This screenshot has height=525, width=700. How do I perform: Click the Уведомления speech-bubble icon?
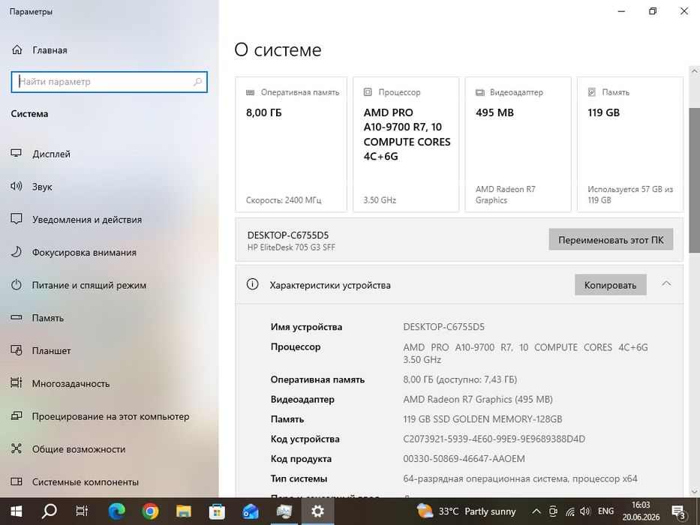[16, 219]
